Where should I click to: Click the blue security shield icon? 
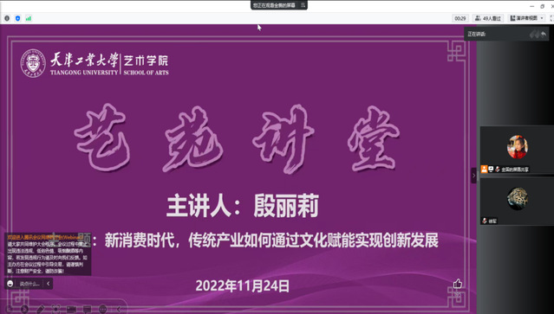coord(17,18)
